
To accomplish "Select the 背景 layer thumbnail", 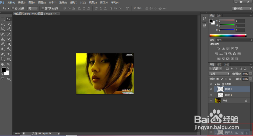I will pos(218,101).
